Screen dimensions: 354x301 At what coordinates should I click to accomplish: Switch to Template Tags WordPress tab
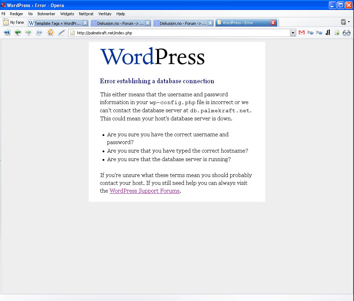[58, 23]
